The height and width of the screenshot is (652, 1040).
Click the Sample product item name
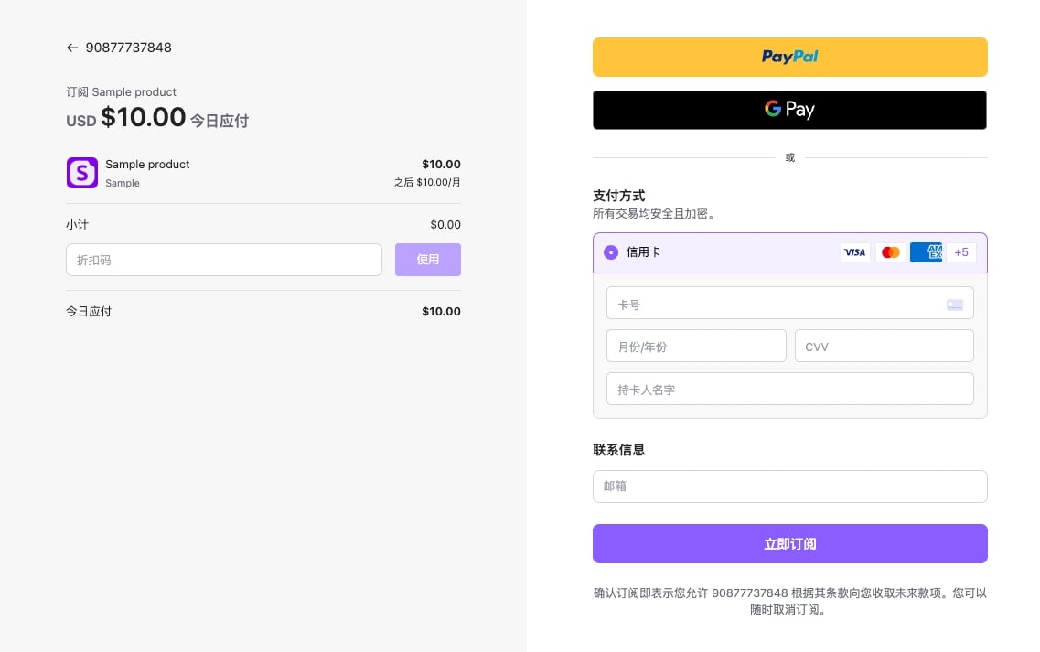(x=147, y=164)
